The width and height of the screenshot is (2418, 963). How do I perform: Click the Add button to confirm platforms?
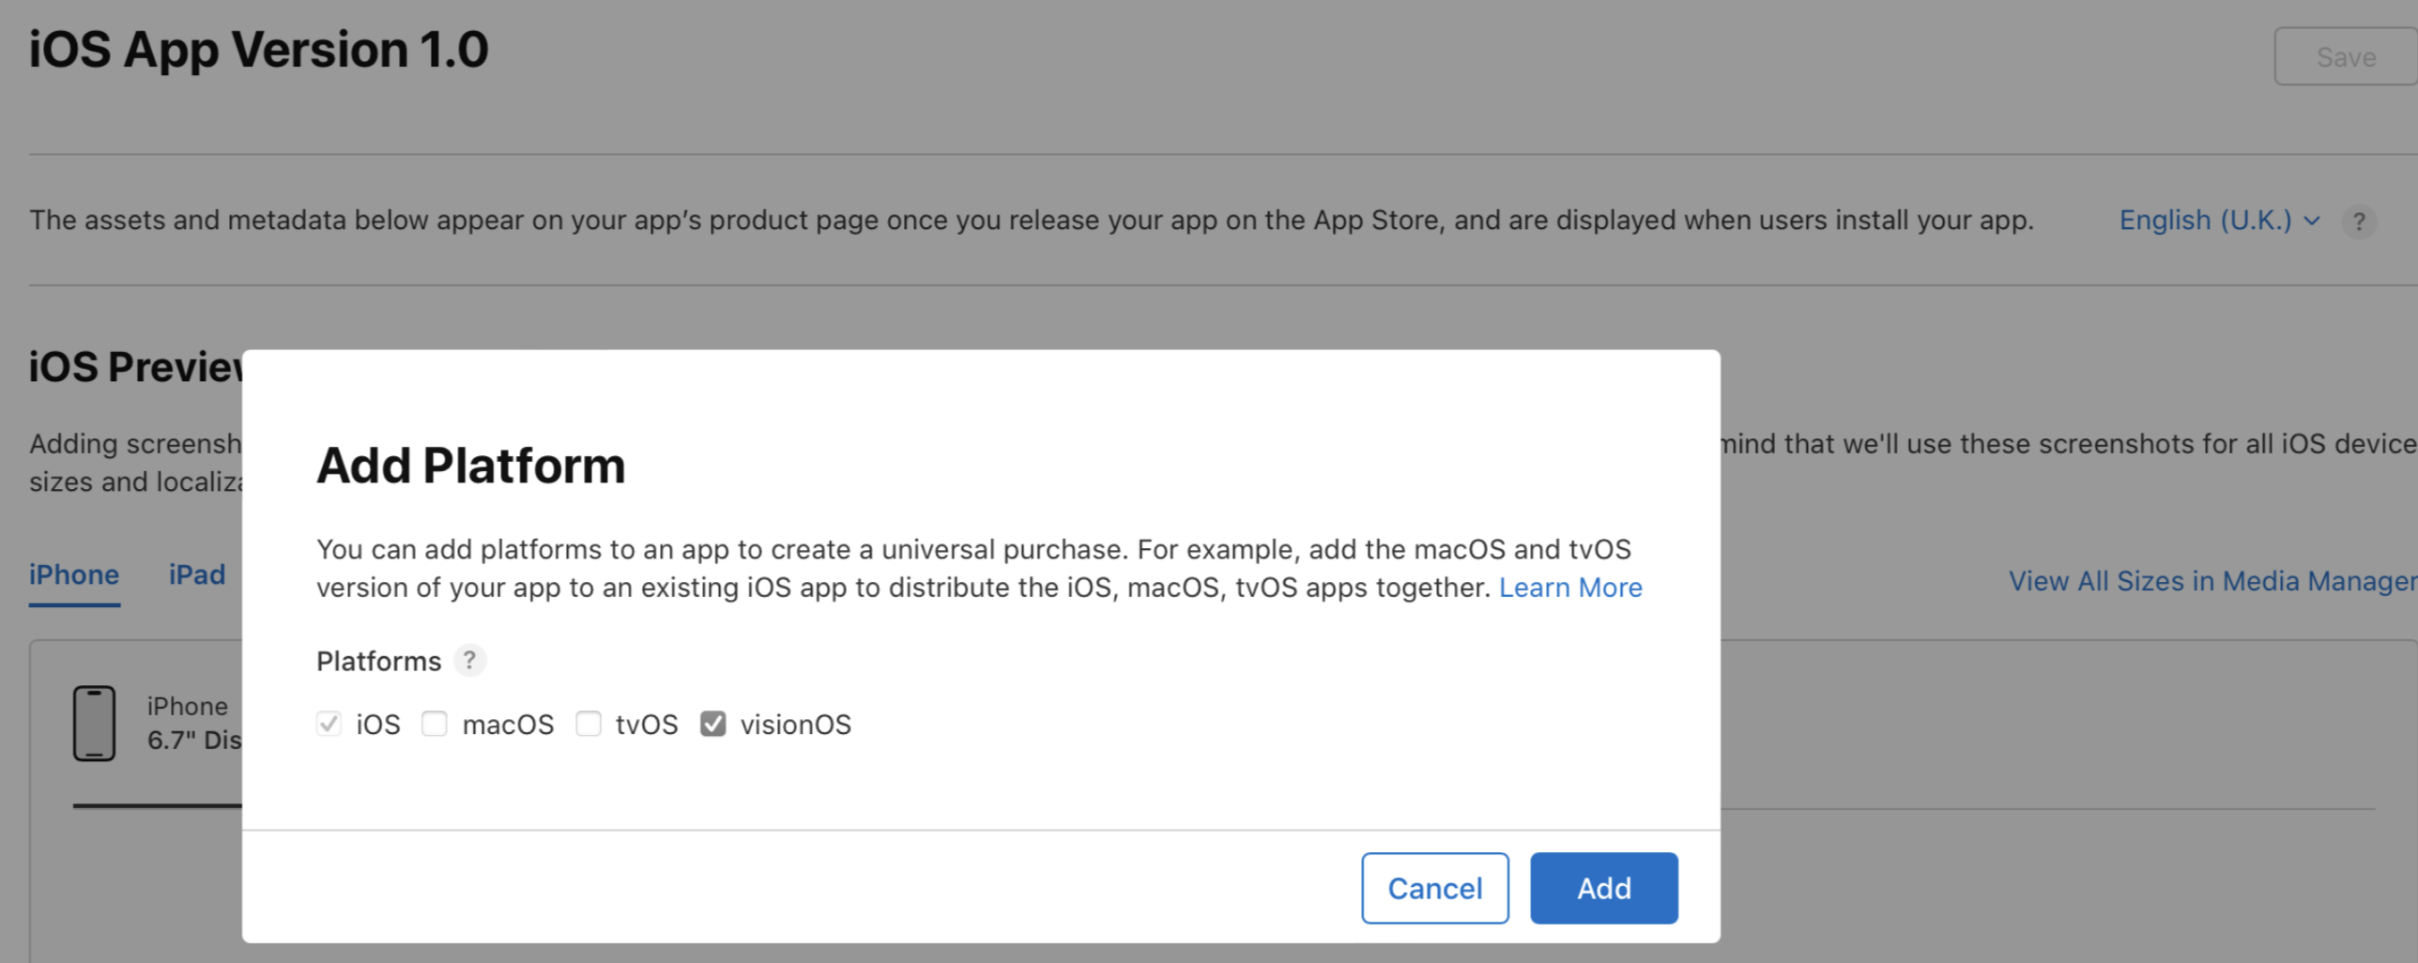tap(1603, 888)
